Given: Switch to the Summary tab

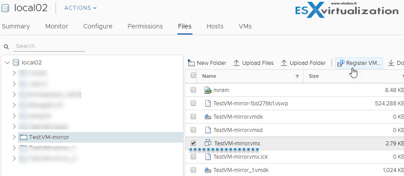Looking at the screenshot, I should click(16, 26).
